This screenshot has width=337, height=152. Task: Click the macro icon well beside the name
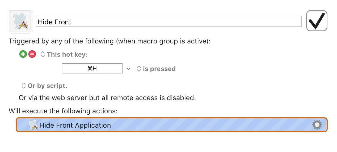[x=20, y=21]
